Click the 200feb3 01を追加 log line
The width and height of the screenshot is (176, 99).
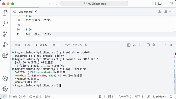[27, 82]
